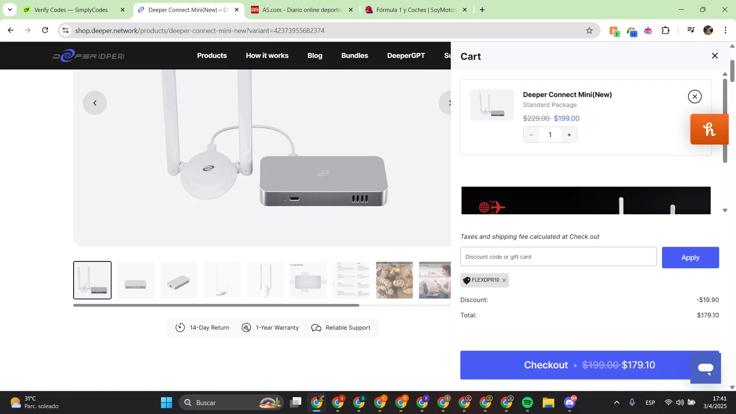Show previous product image

tap(95, 103)
